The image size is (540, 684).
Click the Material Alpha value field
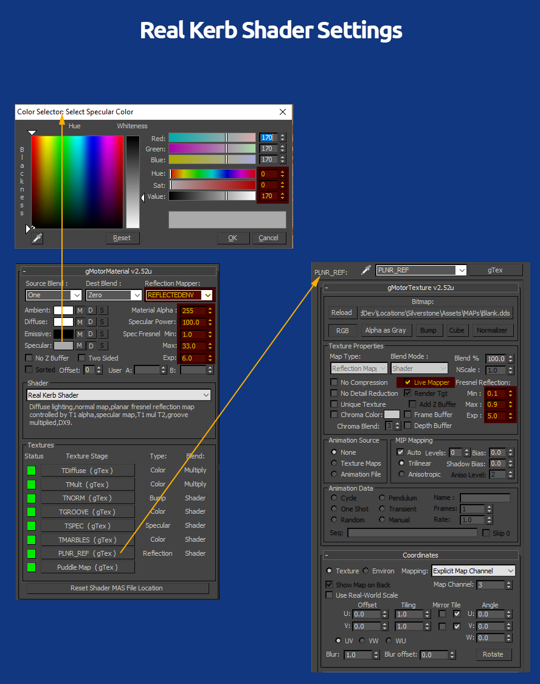pos(193,311)
